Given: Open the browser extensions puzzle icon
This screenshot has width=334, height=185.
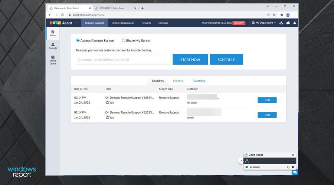Looking at the screenshot, I should pos(282,15).
